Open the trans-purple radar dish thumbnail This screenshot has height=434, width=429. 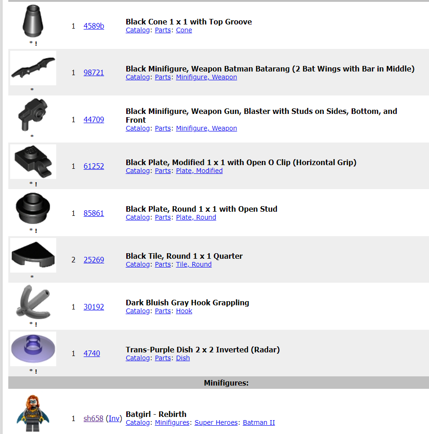[33, 349]
